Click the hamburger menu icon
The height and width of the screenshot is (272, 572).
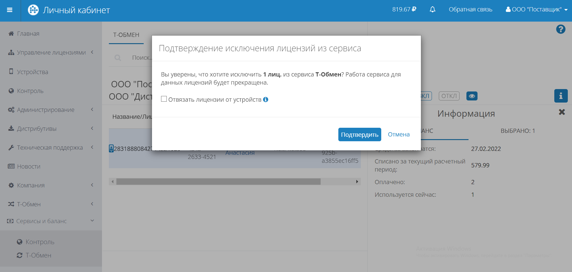point(10,10)
